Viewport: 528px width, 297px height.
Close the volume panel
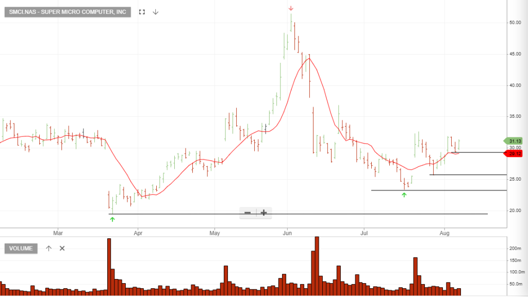62,248
